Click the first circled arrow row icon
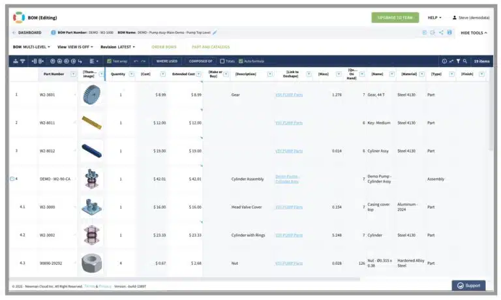This screenshot has width=501, height=300. [x=53, y=61]
